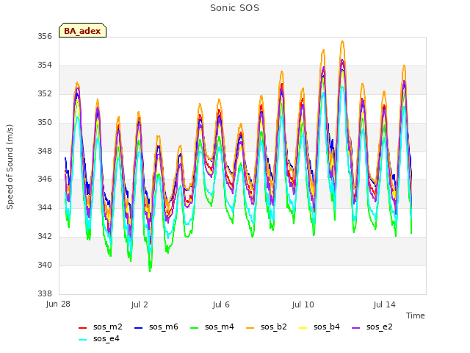The image size is (470, 353).
Task: Click the 352 y-axis tick label
Action: 45,93
